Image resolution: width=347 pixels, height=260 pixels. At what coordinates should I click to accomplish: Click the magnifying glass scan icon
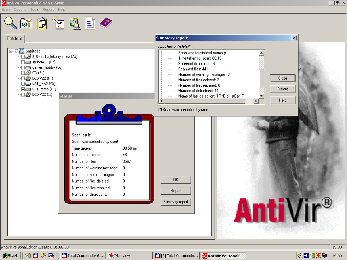coord(10,23)
